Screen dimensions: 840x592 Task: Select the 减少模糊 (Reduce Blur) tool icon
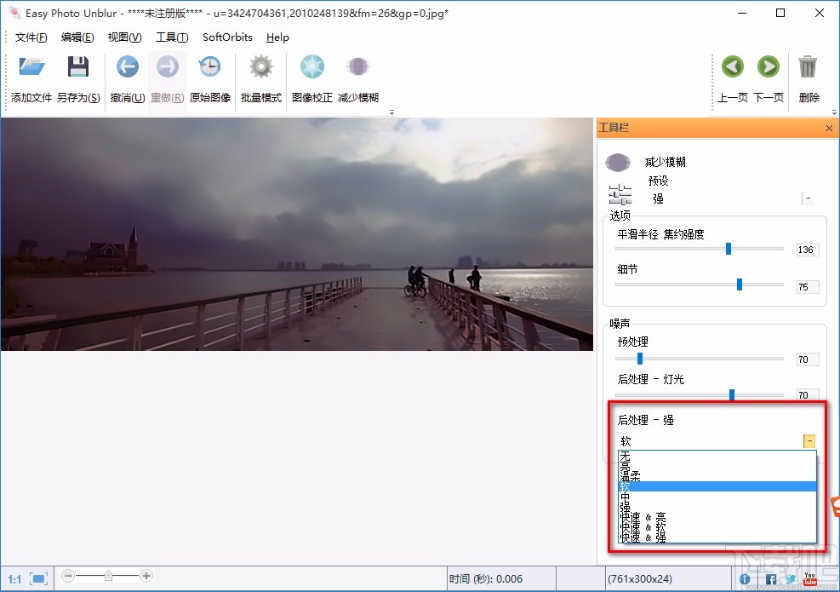click(x=357, y=66)
